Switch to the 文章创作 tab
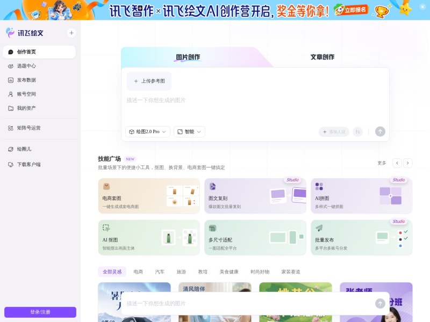This screenshot has width=430, height=322. pos(322,57)
